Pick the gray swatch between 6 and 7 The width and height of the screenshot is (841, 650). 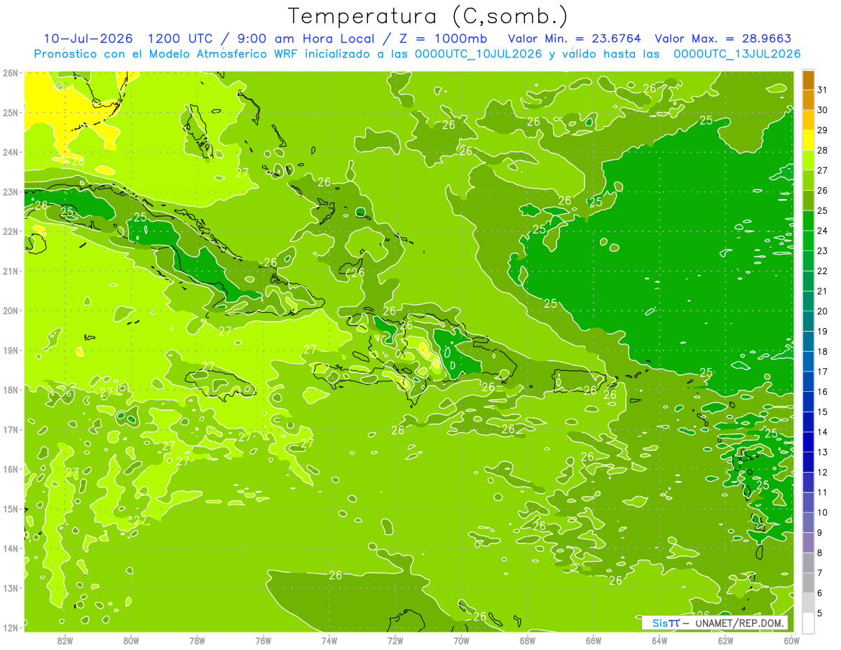(808, 583)
